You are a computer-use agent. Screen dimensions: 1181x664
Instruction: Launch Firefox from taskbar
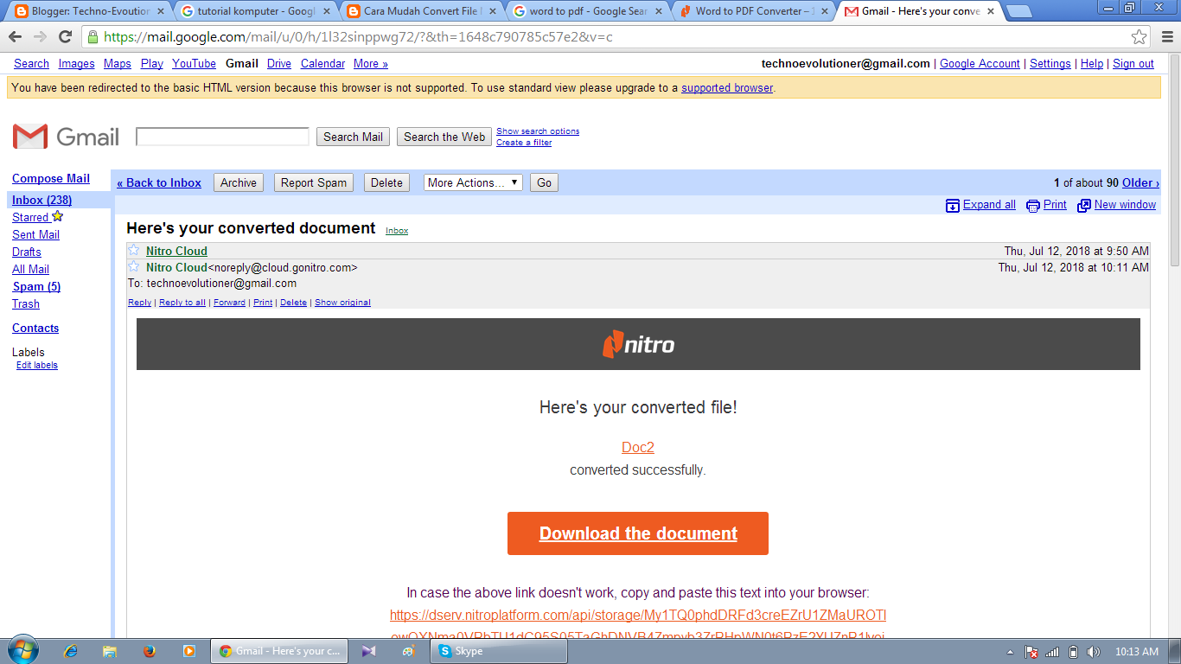coord(150,651)
